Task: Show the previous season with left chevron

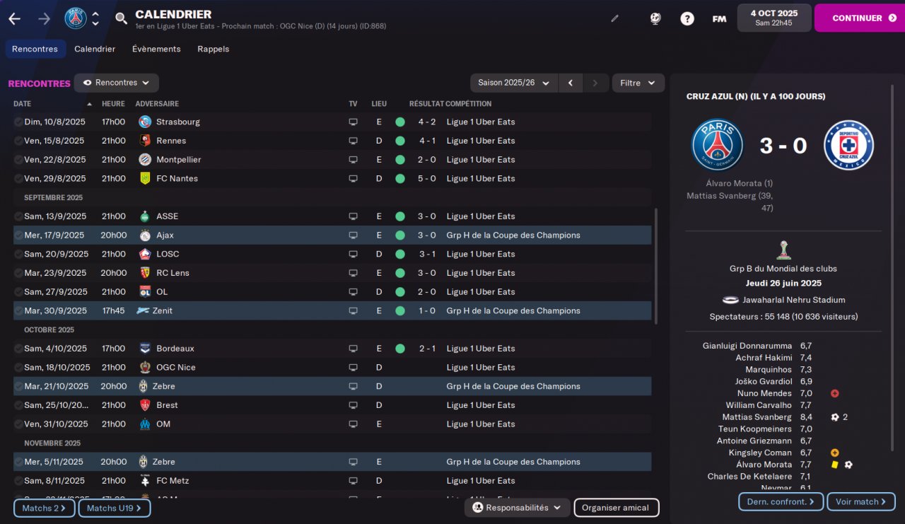Action: coord(571,83)
